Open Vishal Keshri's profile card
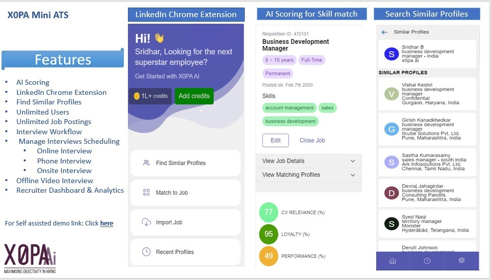Screen dimensions: 491x280 pyautogui.click(x=427, y=94)
